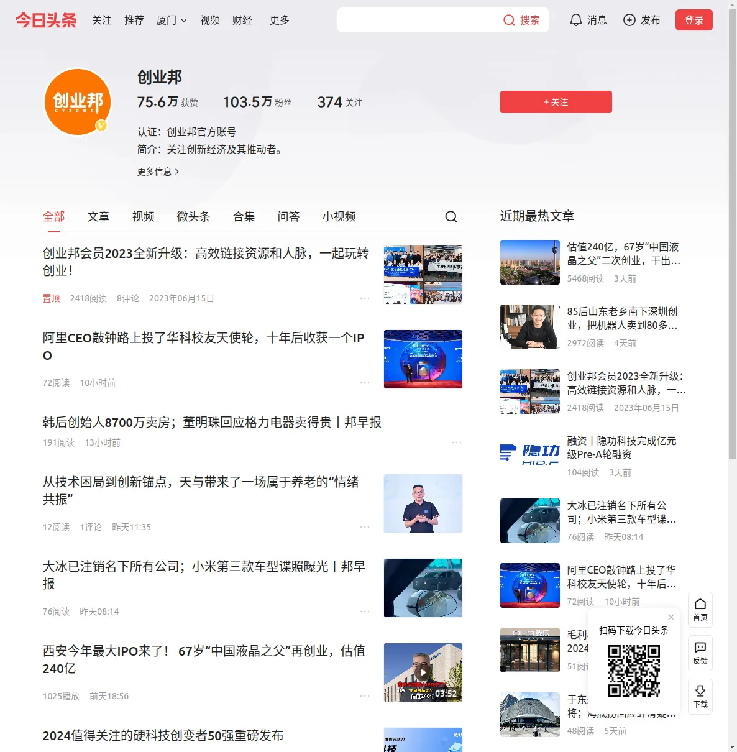Open 推荐 in top navigation

[134, 20]
